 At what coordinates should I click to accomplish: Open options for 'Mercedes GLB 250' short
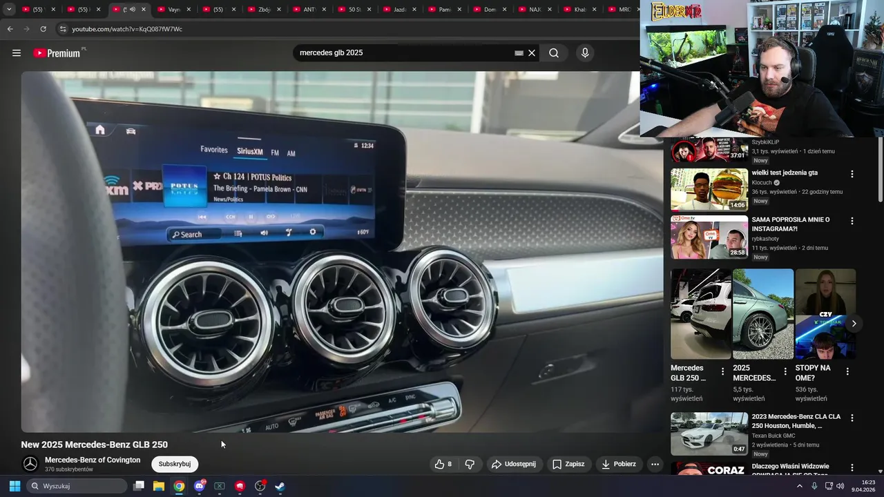(x=722, y=371)
